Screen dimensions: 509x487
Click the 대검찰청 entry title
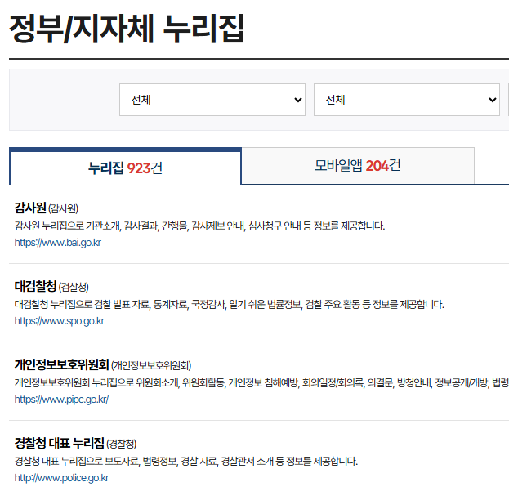(x=35, y=286)
